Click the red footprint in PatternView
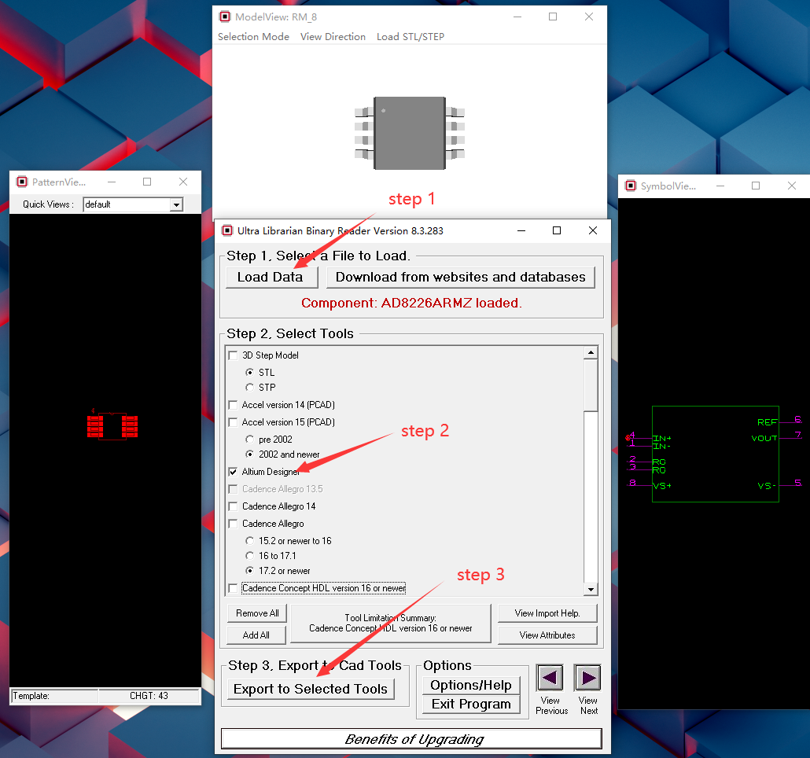810x758 pixels. pos(112,425)
